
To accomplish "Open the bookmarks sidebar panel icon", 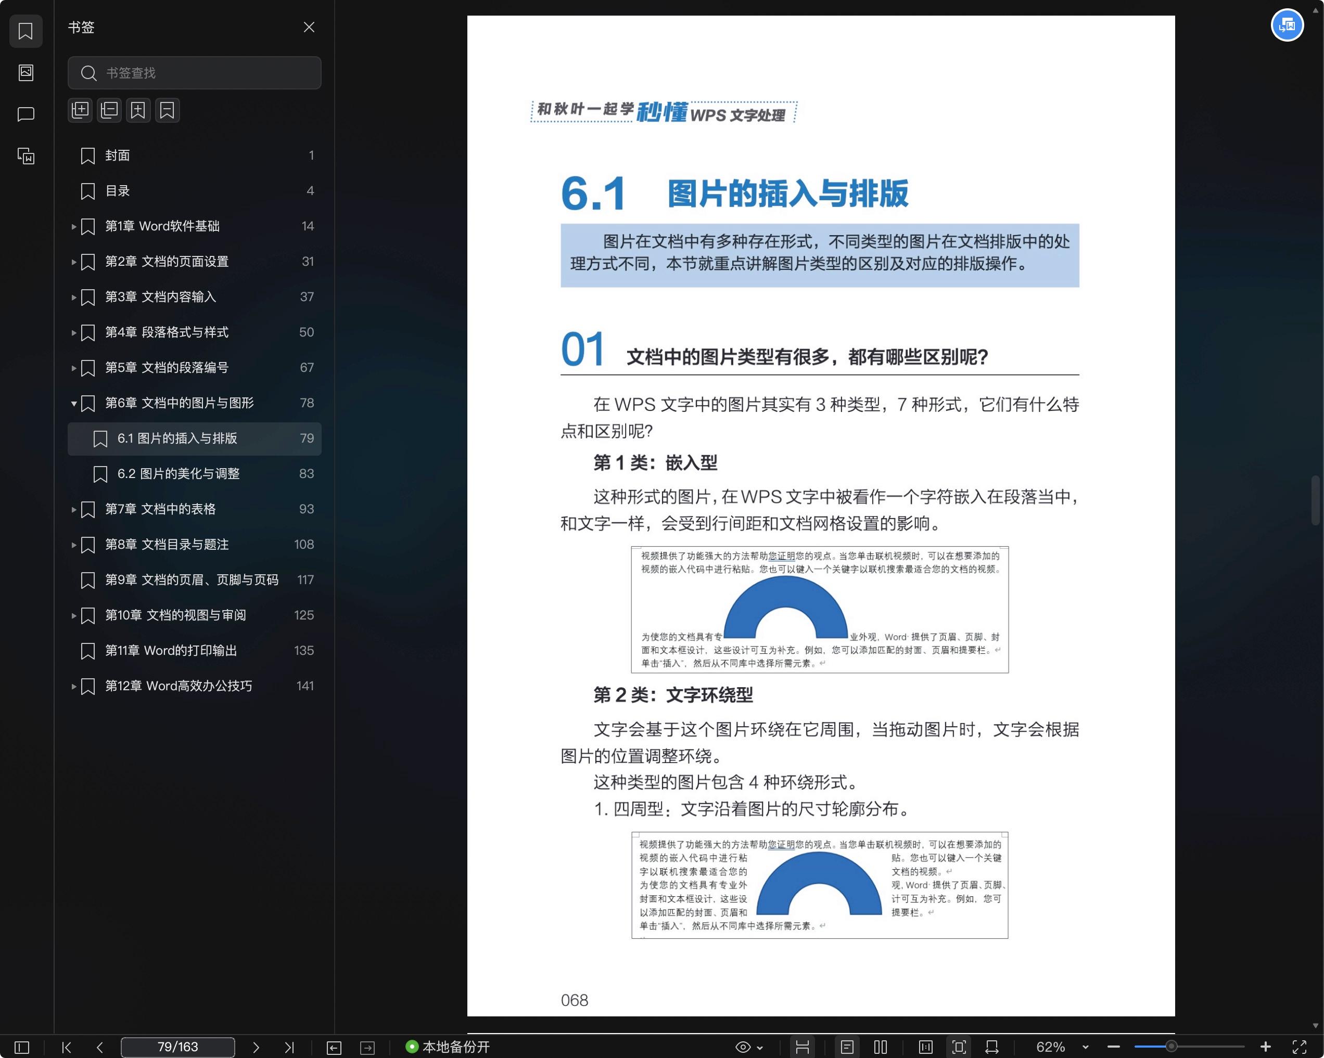I will tap(26, 31).
